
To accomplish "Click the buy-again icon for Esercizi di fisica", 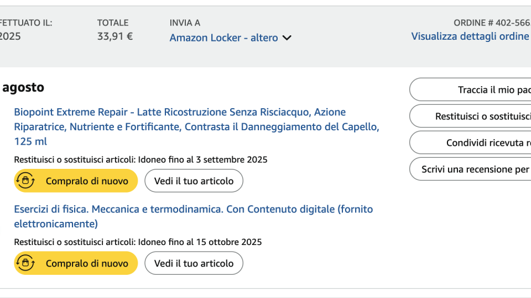I will click(25, 263).
